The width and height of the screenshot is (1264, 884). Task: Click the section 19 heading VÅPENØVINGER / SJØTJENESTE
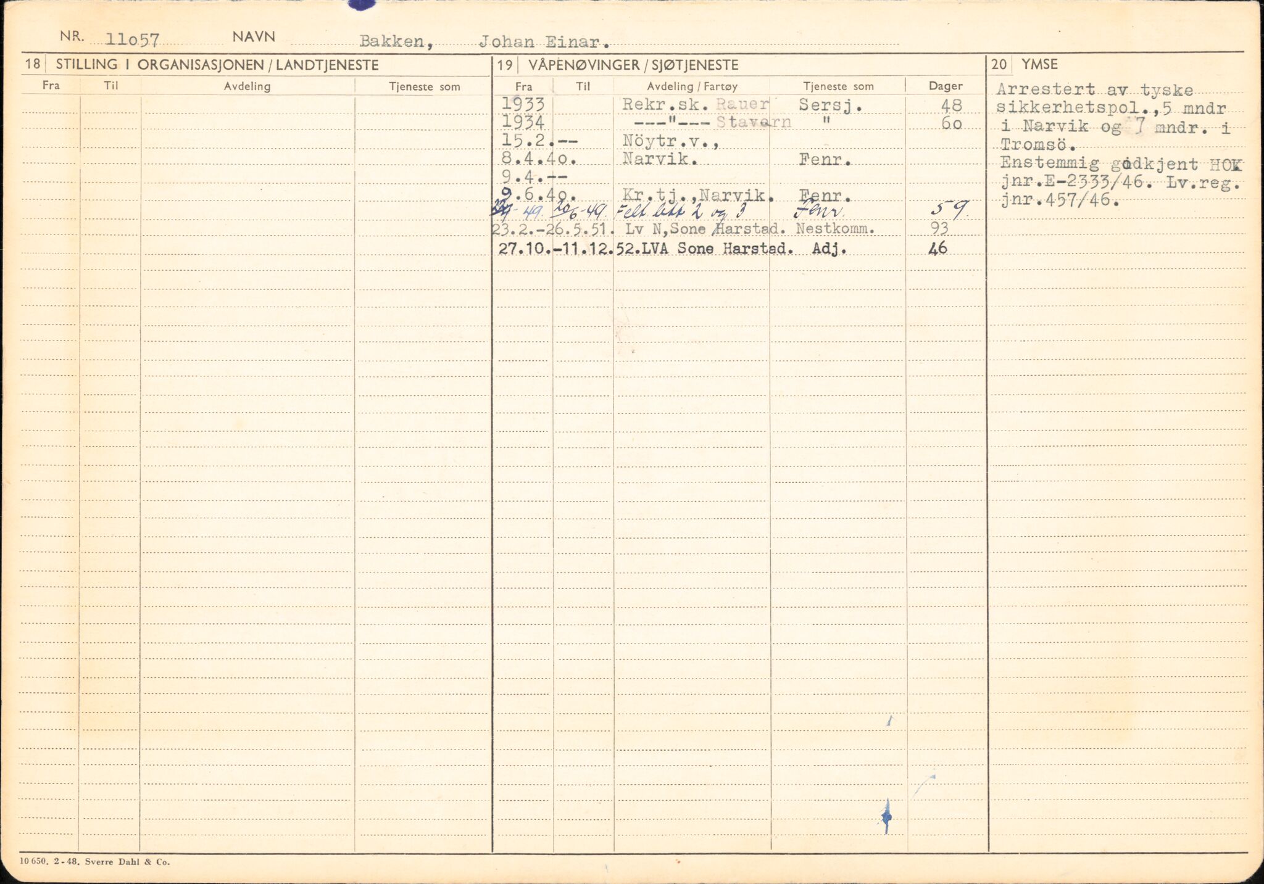633,65
